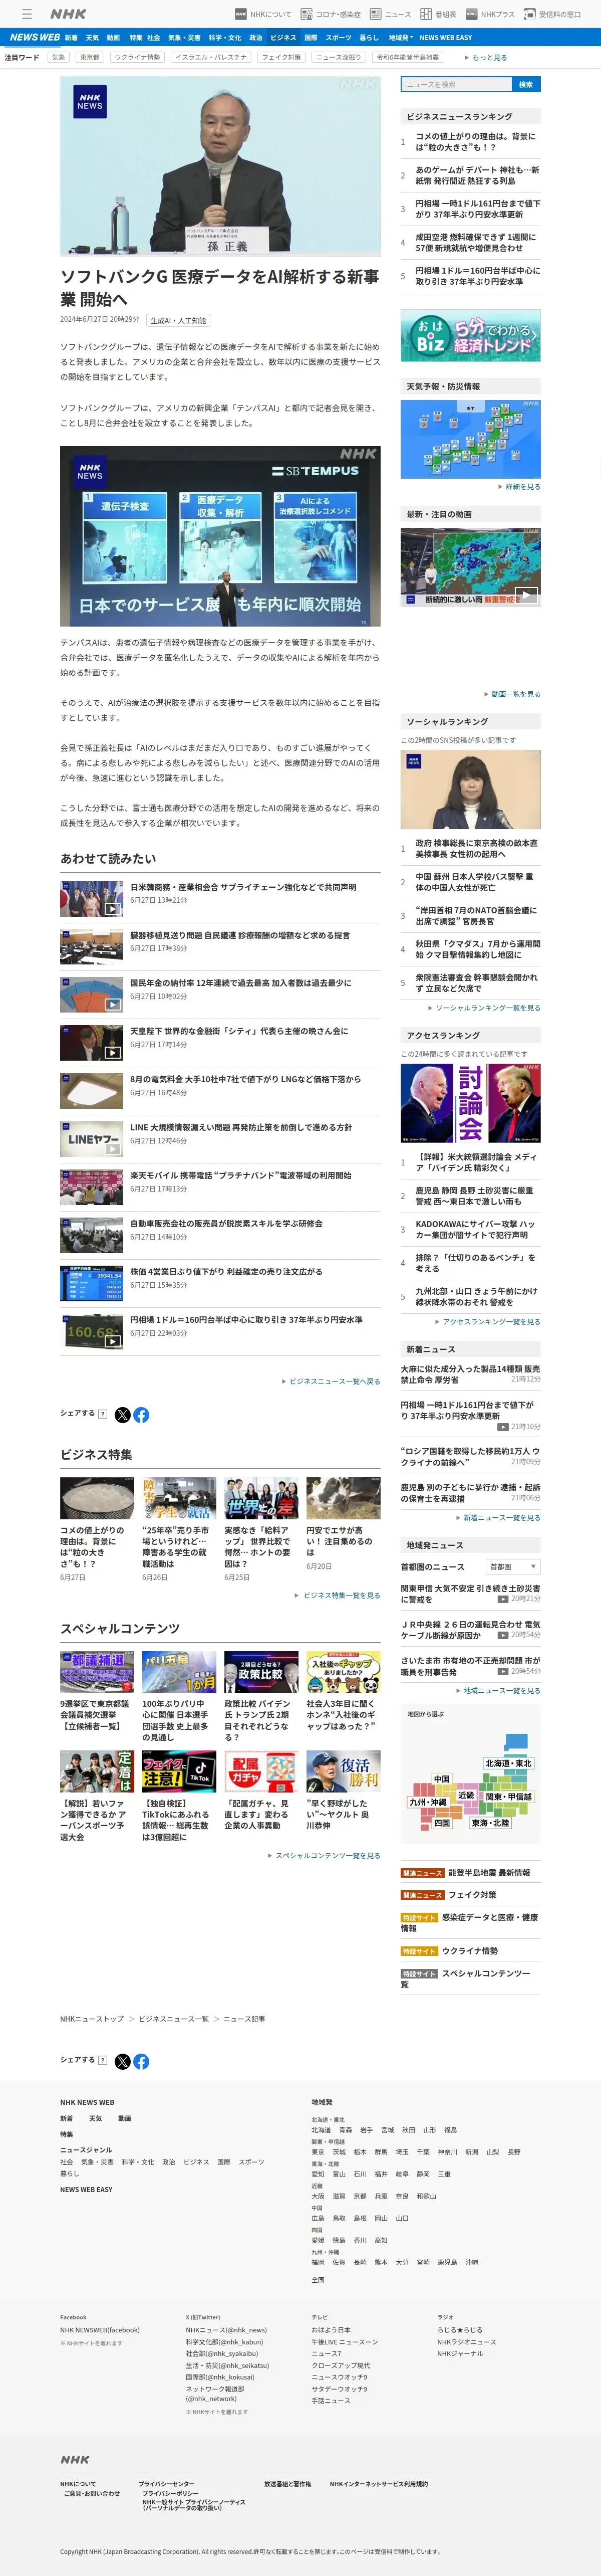The width and height of the screenshot is (601, 2576).
Task: Share via X icon below the related articles
Action: 122,1414
